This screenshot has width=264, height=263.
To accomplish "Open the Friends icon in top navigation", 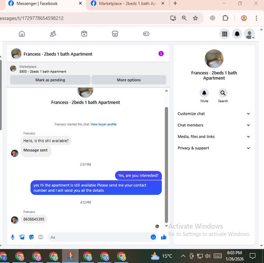I will pyautogui.click(x=53, y=34).
